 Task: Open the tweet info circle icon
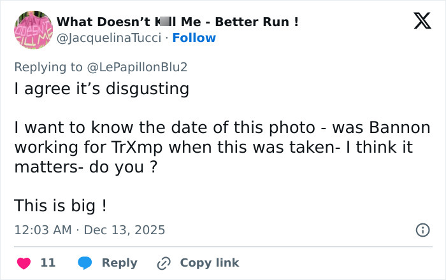tap(422, 230)
